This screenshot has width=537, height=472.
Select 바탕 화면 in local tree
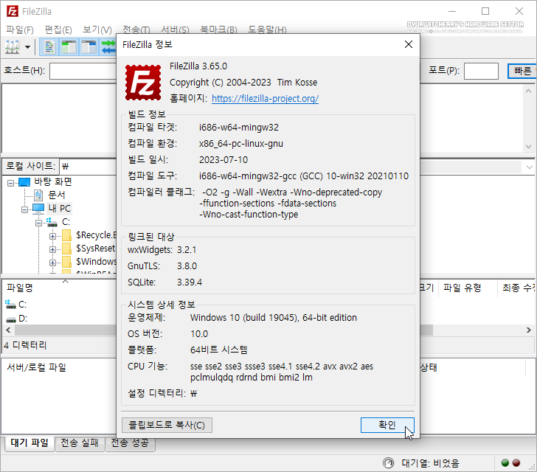(53, 181)
